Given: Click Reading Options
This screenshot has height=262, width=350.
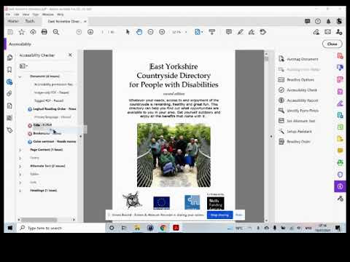Looking at the screenshot, I should click(x=296, y=79).
